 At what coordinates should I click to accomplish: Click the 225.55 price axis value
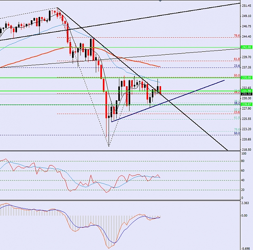(x=247, y=119)
